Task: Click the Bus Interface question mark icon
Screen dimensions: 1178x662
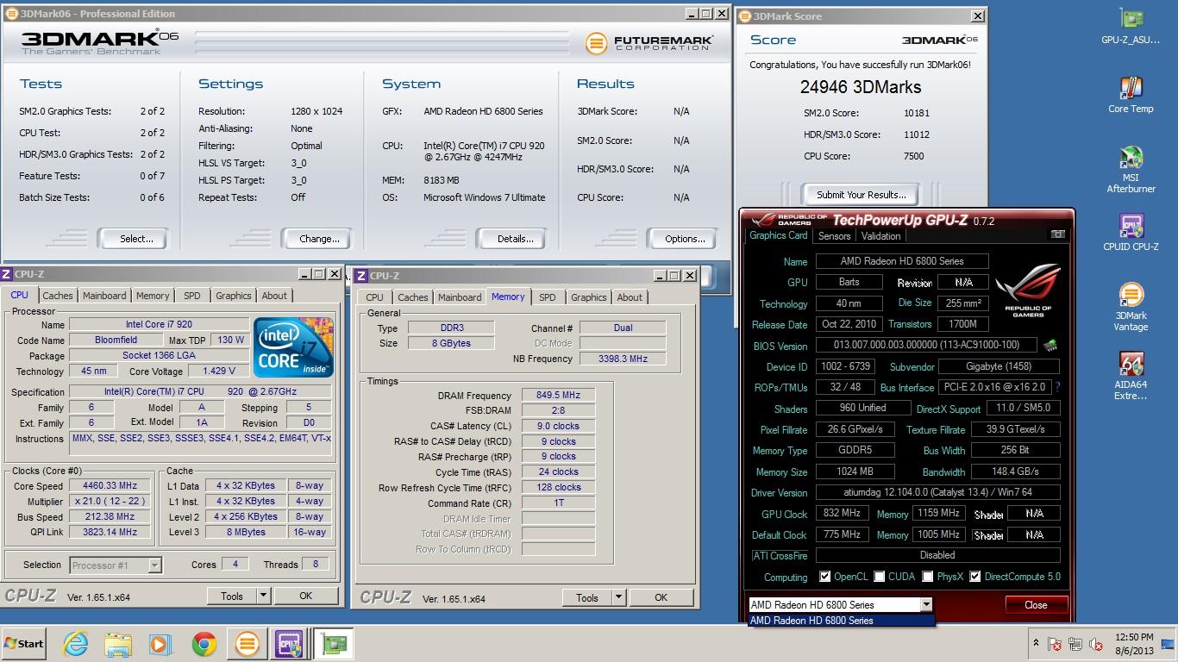Action: click(x=1057, y=387)
